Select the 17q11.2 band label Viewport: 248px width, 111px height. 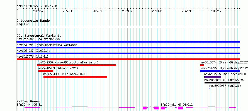[23, 24]
